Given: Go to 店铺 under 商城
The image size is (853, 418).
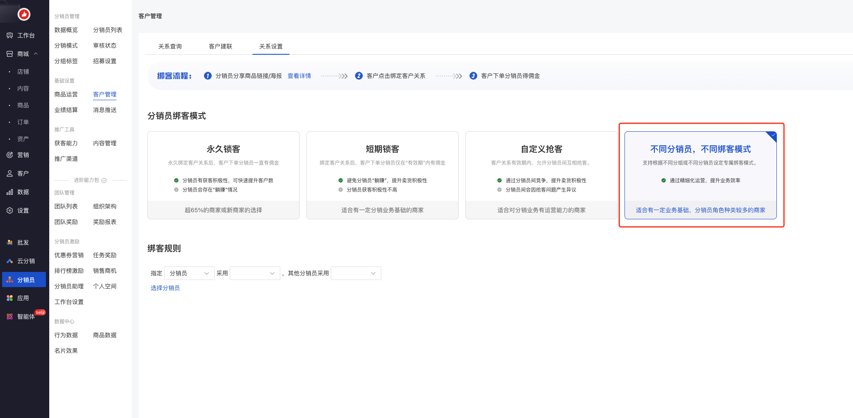Looking at the screenshot, I should 23,72.
